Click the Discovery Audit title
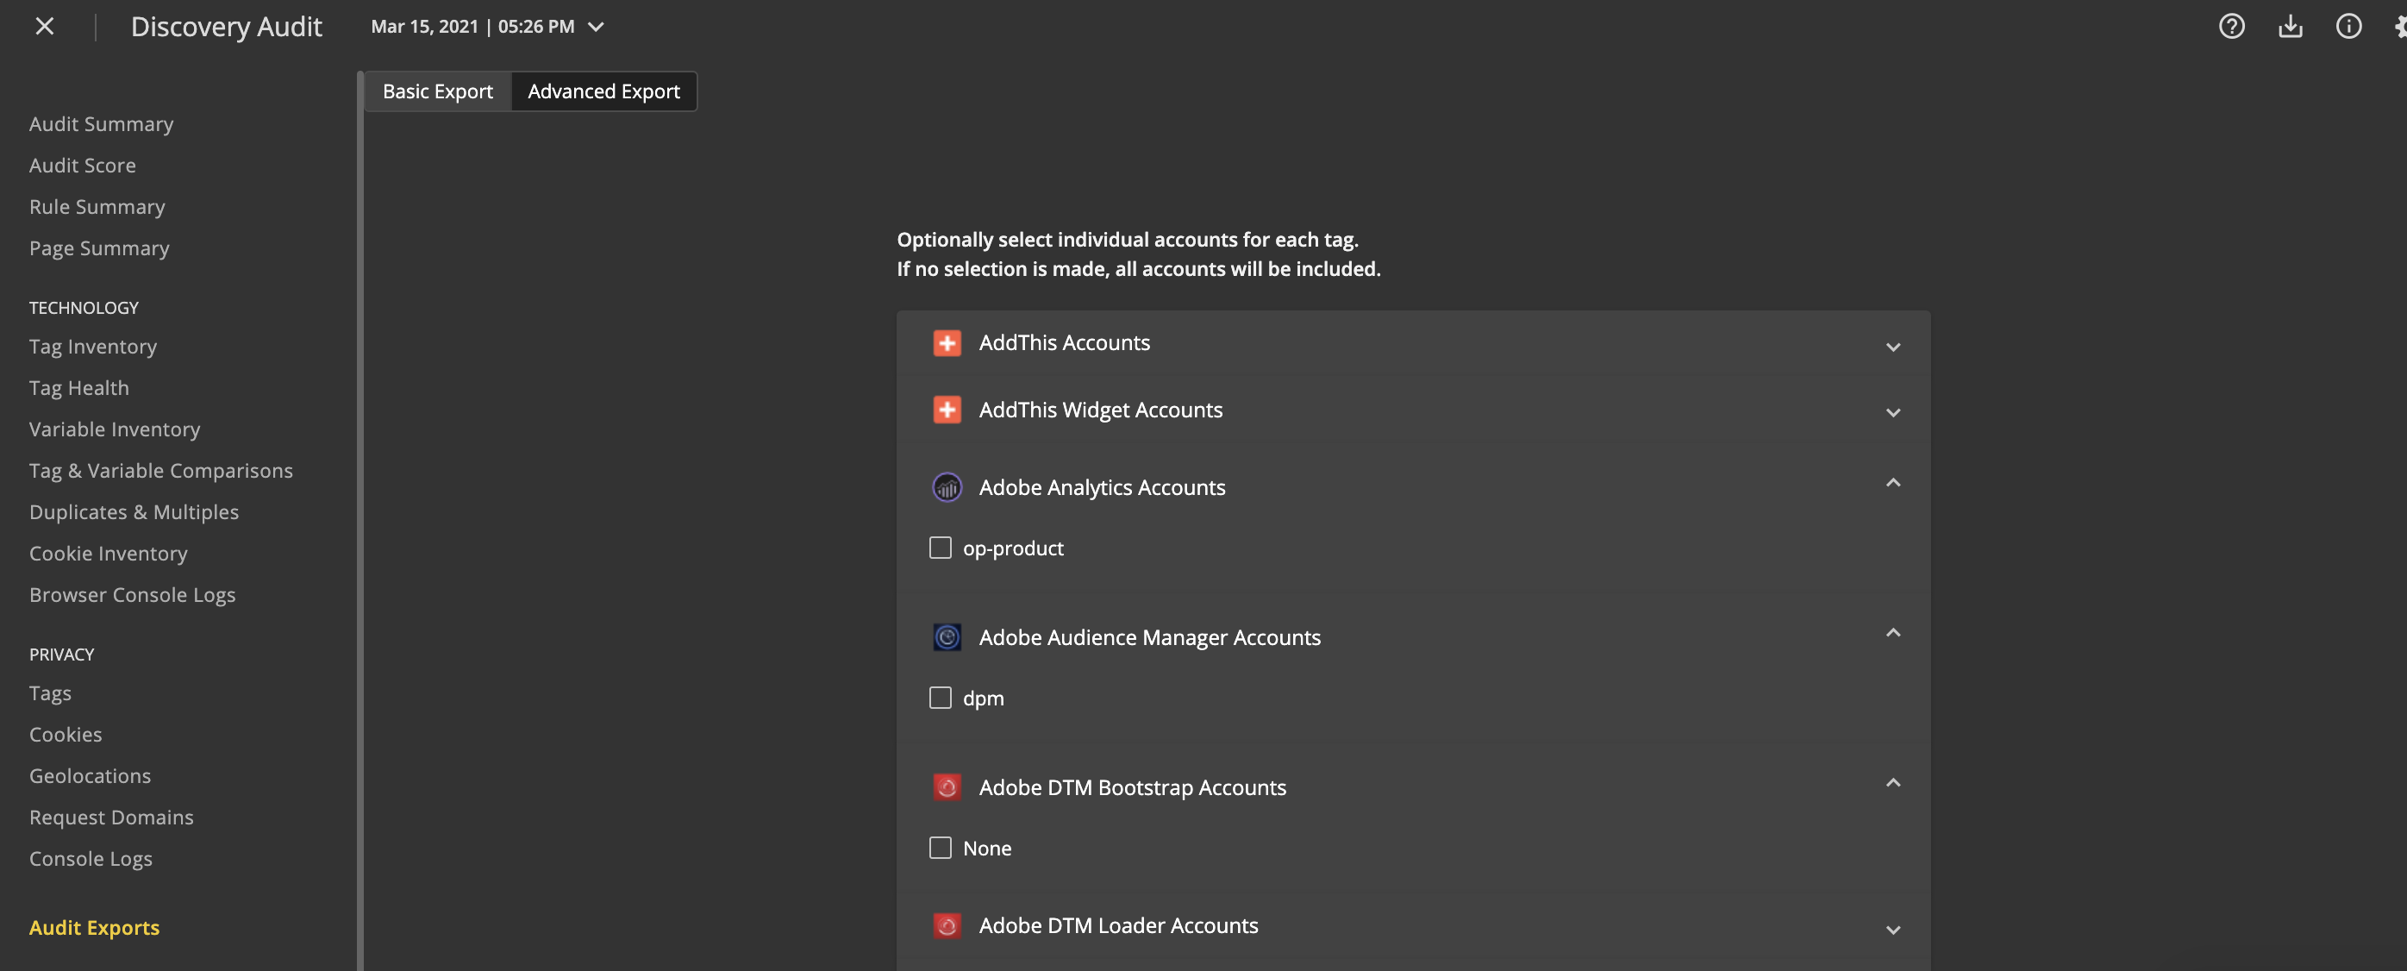The image size is (2407, 971). coord(226,26)
